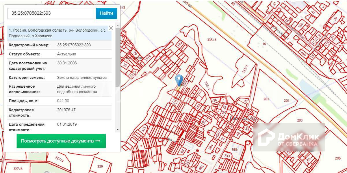Viewport: 347px width, 173px height.
Task: Click the results panel scrollbar thumb
Action: coord(118,57)
